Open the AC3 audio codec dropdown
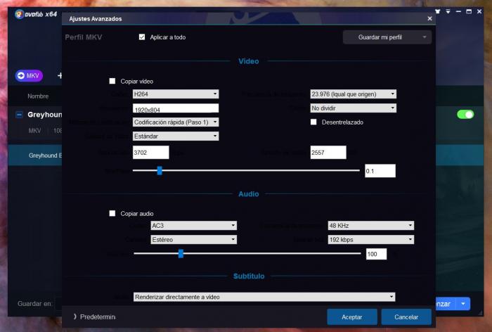 click(193, 226)
